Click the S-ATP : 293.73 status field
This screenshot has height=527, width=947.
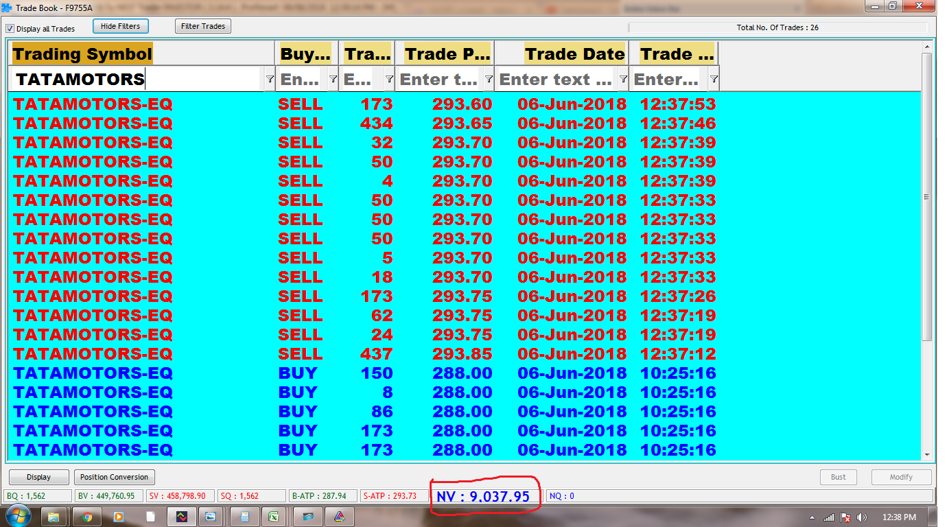point(395,495)
